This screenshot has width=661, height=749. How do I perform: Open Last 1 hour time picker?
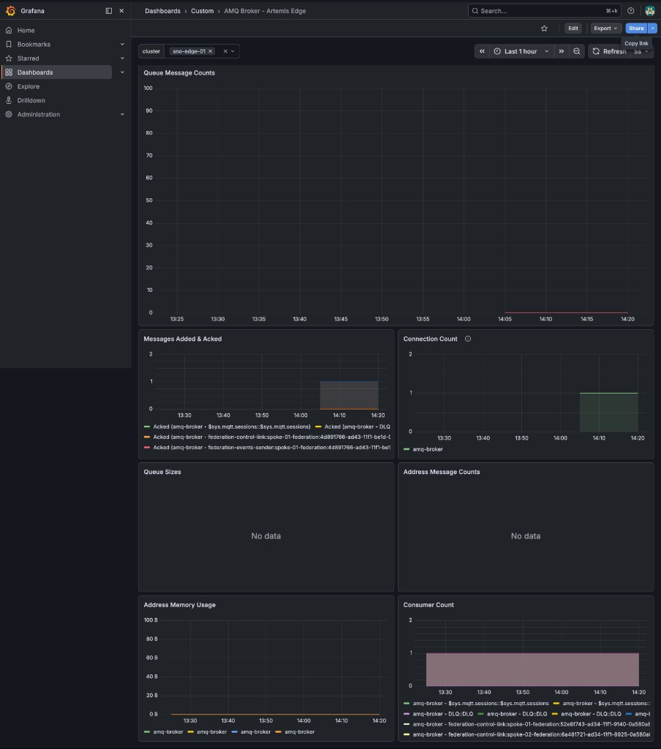point(521,51)
